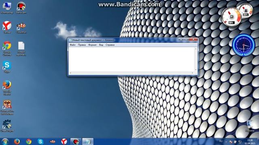Maximize the Notepad window
The image size is (259, 145).
tap(186, 39)
